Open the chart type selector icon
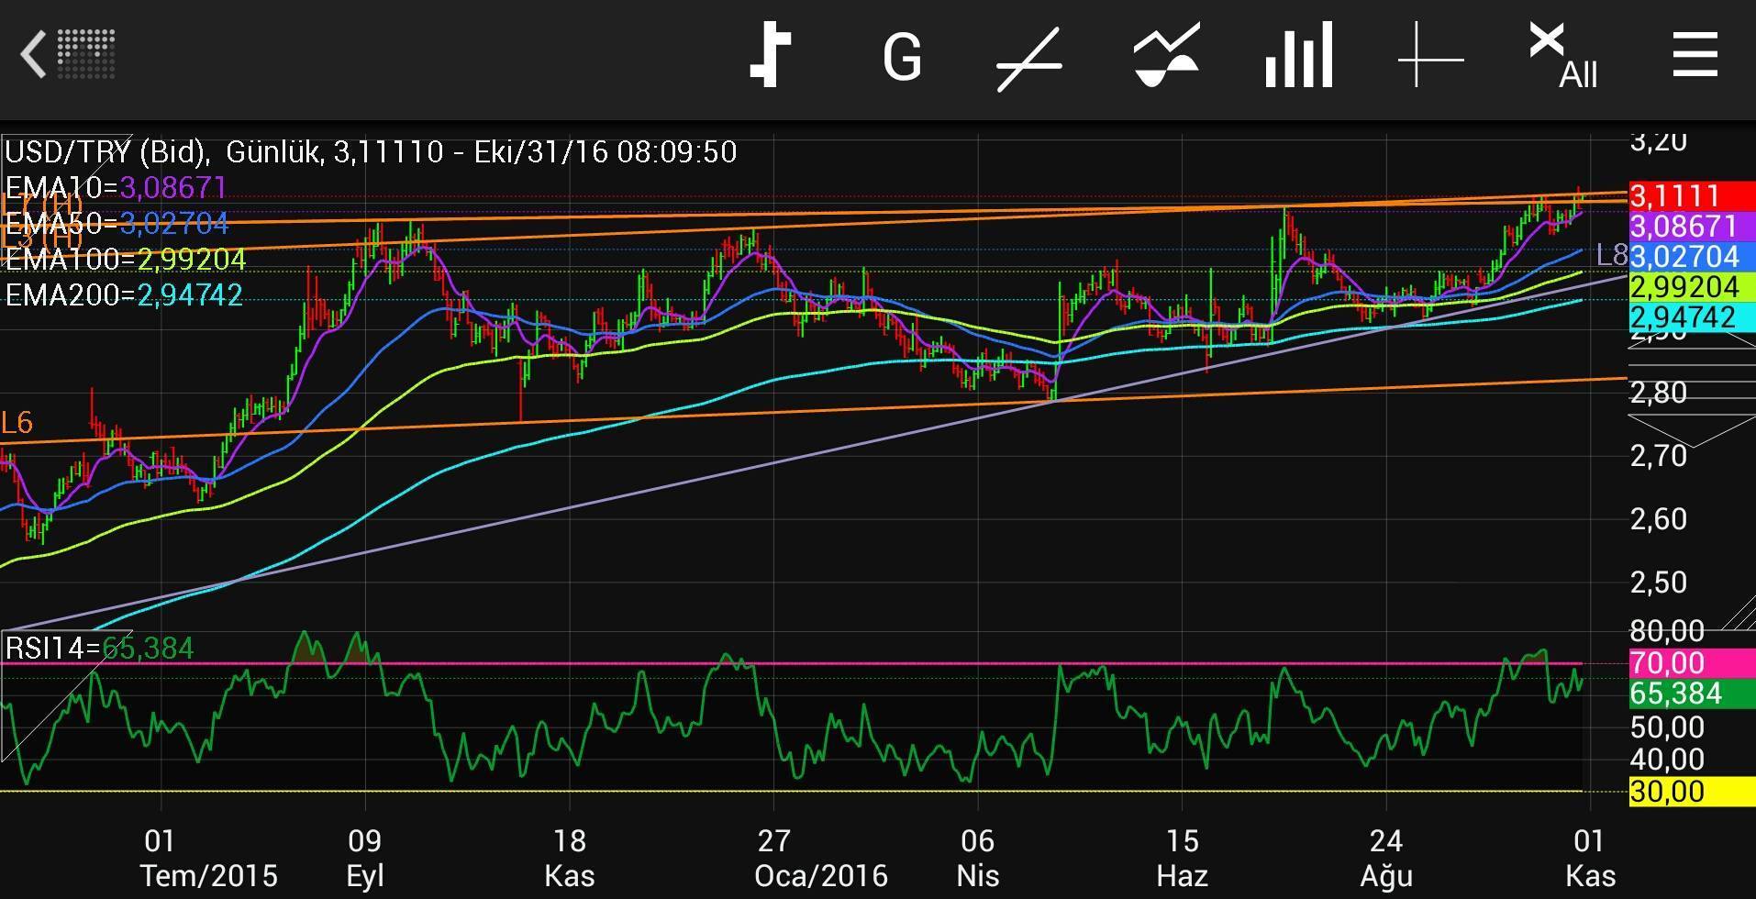The image size is (1756, 899). (x=771, y=56)
